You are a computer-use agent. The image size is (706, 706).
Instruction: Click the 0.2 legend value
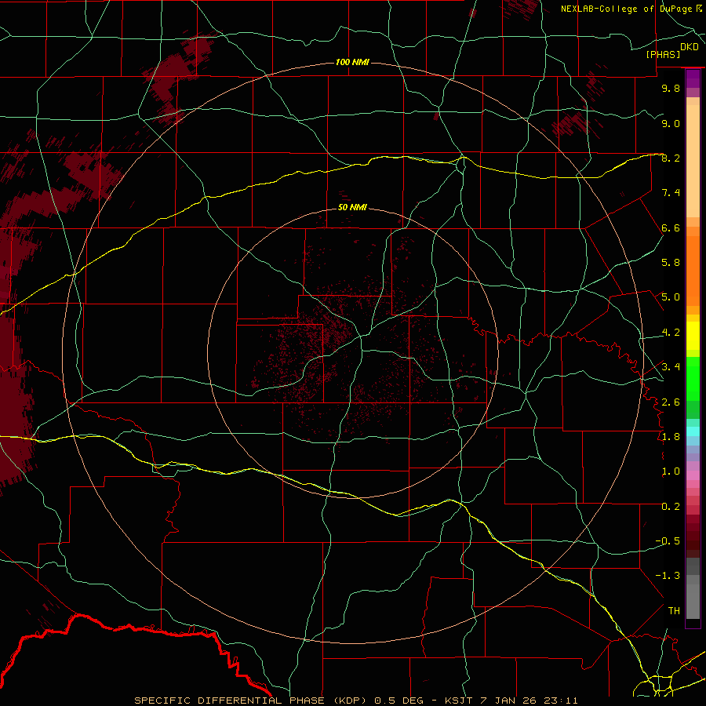[x=671, y=507]
